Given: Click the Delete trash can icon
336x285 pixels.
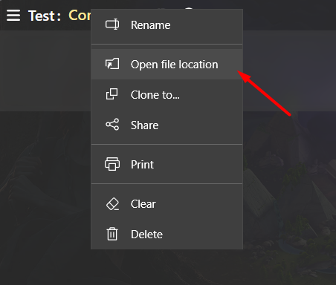Looking at the screenshot, I should click(112, 234).
